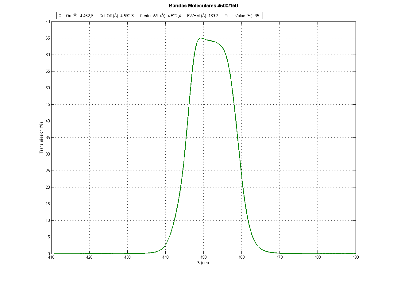393x285 pixels.
Task: Click the y-axis tick label 65
Action: (x=47, y=38)
